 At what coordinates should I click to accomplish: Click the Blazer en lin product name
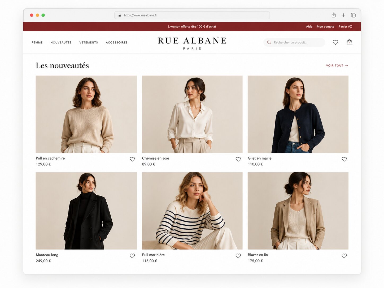tap(258, 255)
